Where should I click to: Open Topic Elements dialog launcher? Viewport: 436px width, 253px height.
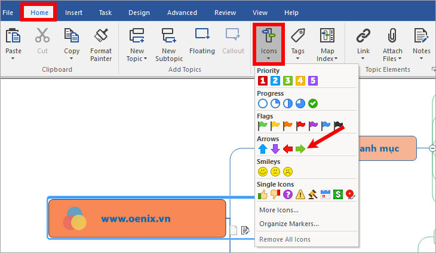click(x=433, y=69)
